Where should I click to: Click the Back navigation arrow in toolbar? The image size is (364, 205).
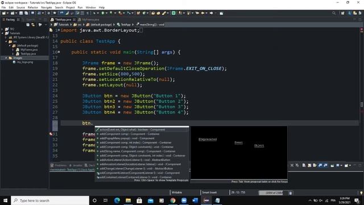[202, 13]
